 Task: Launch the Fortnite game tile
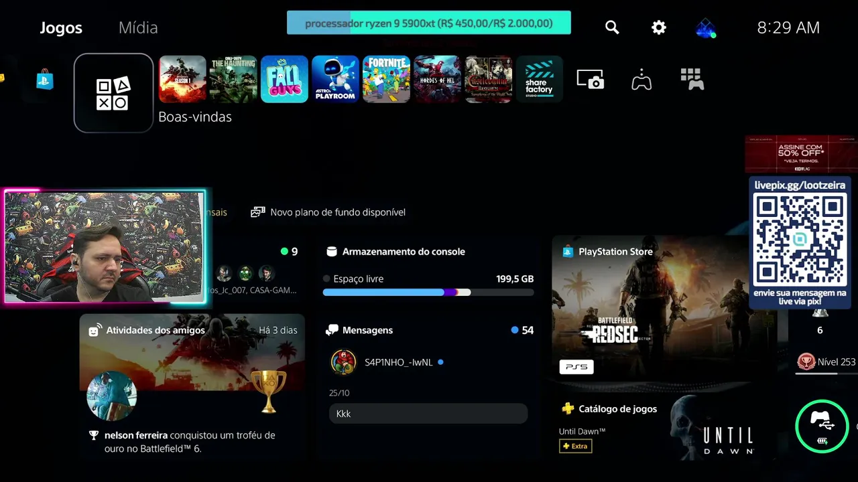(x=386, y=79)
